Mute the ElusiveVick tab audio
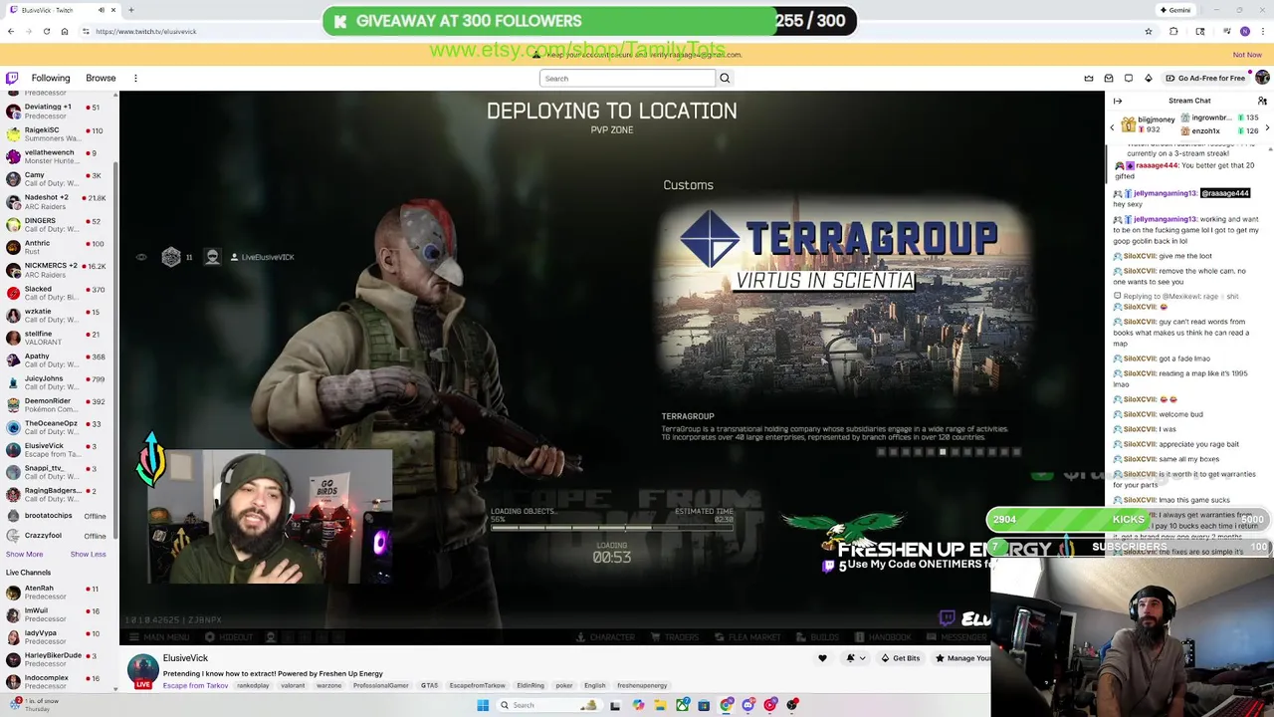 (x=101, y=10)
